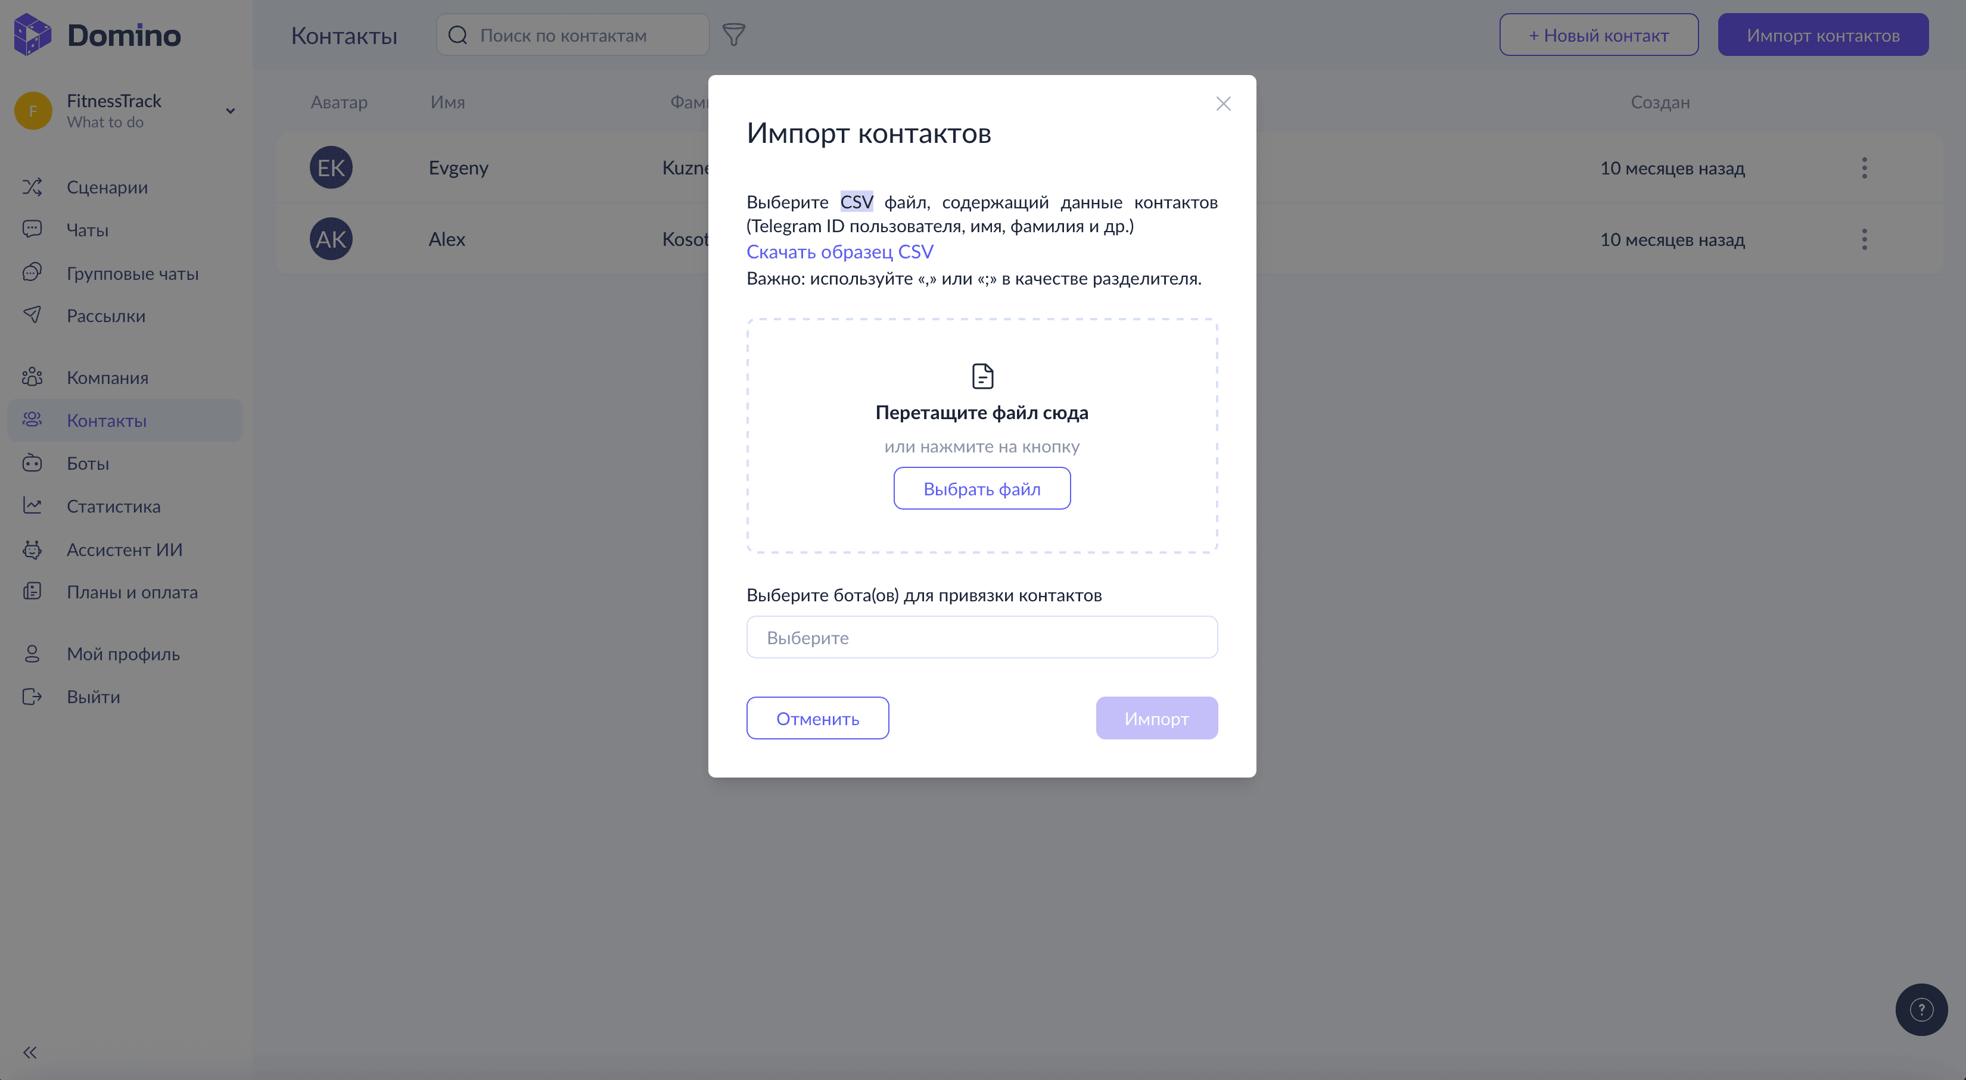Go to Чаты in the sidebar
Viewport: 1966px width, 1080px height.
coord(87,230)
